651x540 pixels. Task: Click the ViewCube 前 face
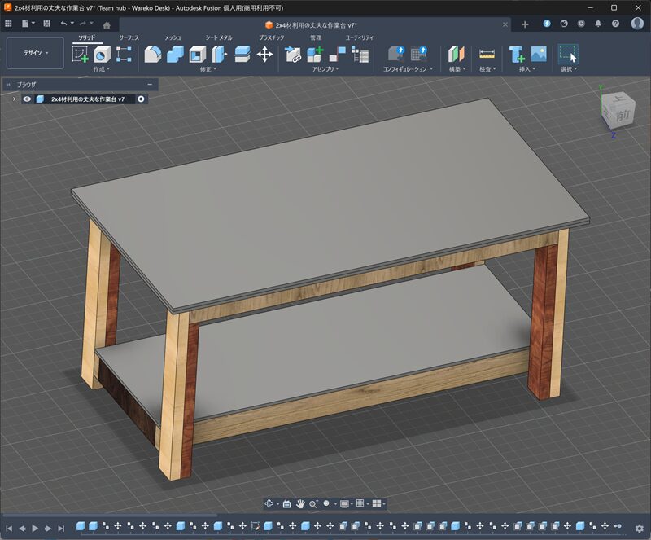[623, 116]
